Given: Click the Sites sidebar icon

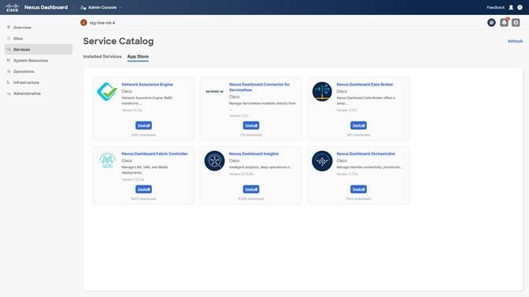Looking at the screenshot, I should tap(9, 38).
